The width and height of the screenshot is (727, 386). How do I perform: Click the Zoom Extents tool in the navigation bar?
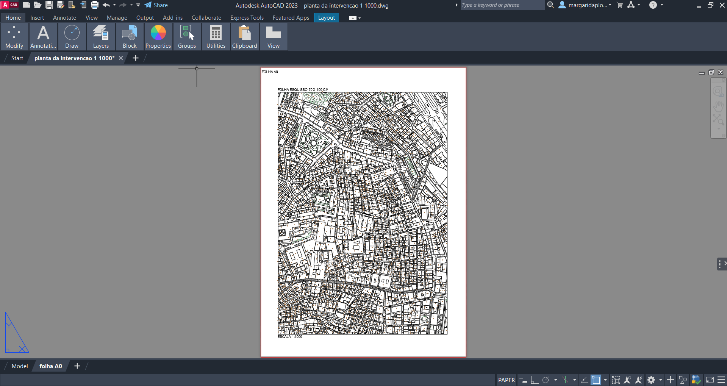tap(718, 120)
